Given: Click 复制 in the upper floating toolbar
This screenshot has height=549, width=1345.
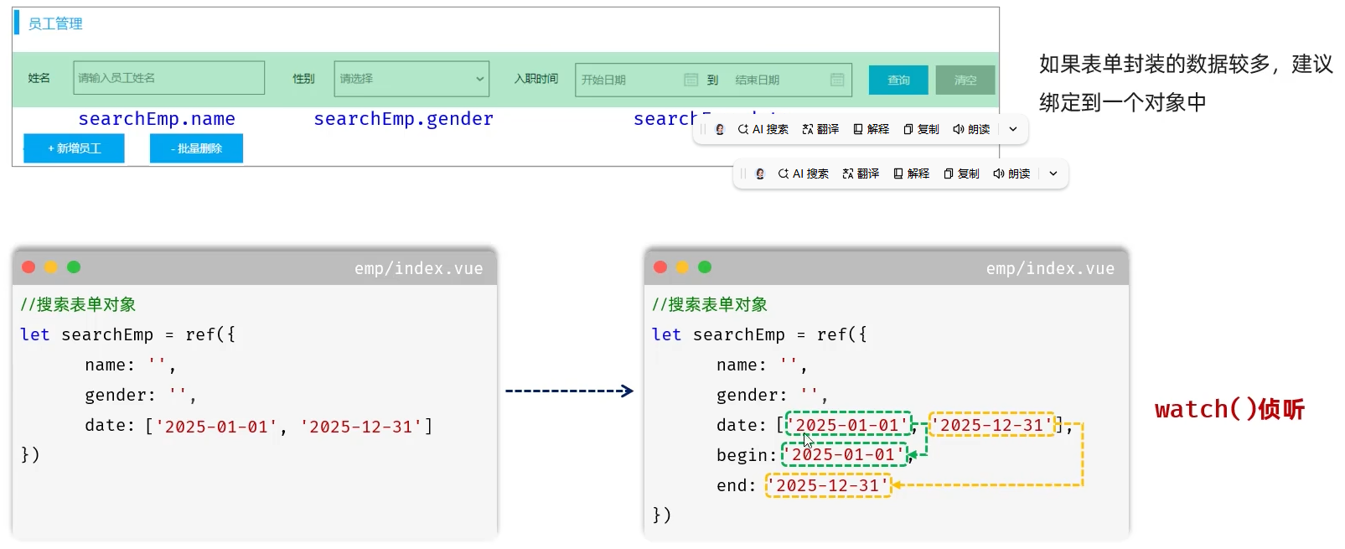Looking at the screenshot, I should 921,129.
